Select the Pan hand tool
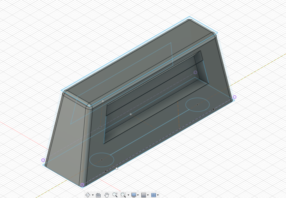286x198 pixels. click(x=107, y=195)
